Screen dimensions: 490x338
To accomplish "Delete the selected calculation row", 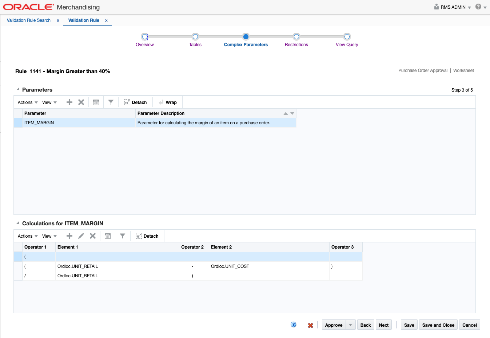I will (92, 236).
